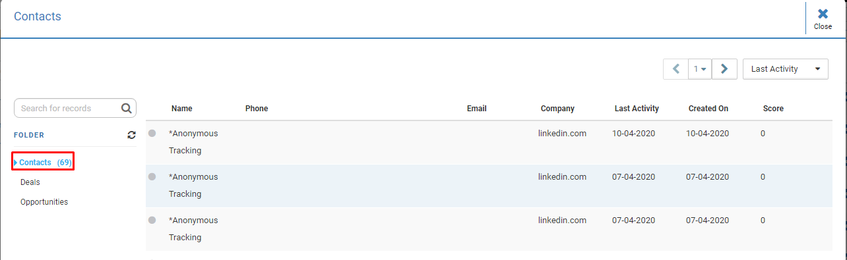Click the search magnifier icon
This screenshot has width=847, height=260.
(x=127, y=108)
